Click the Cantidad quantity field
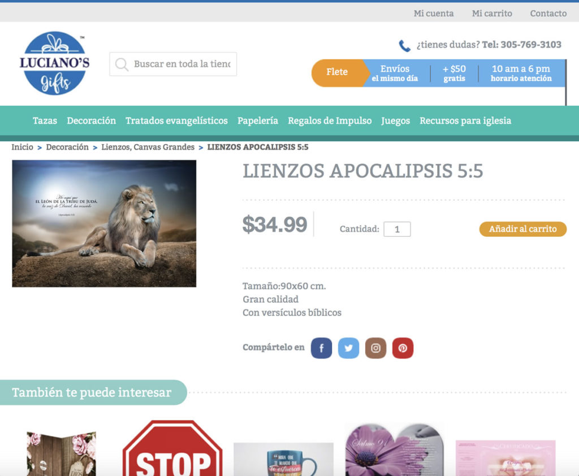579x476 pixels. click(x=397, y=229)
